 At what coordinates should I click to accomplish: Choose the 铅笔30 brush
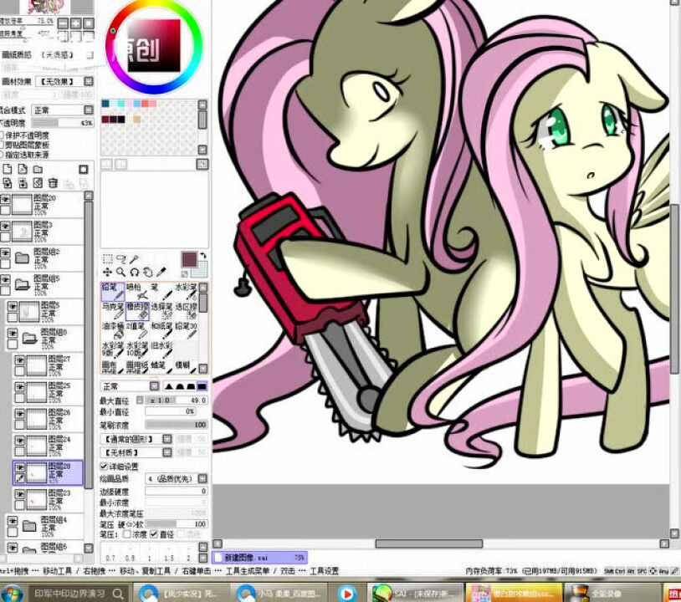point(186,331)
